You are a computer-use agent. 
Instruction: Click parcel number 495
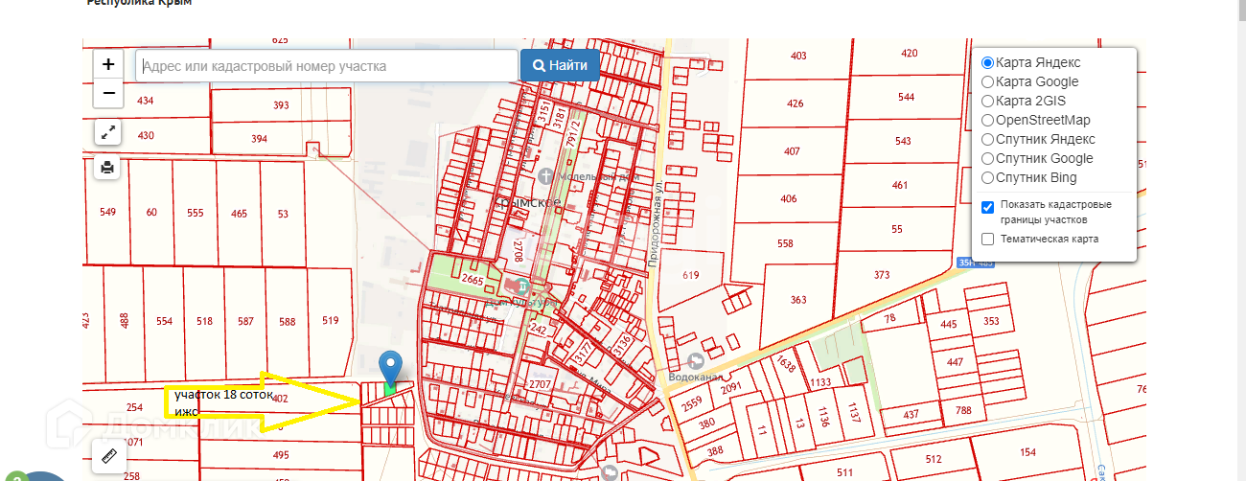[x=281, y=454]
